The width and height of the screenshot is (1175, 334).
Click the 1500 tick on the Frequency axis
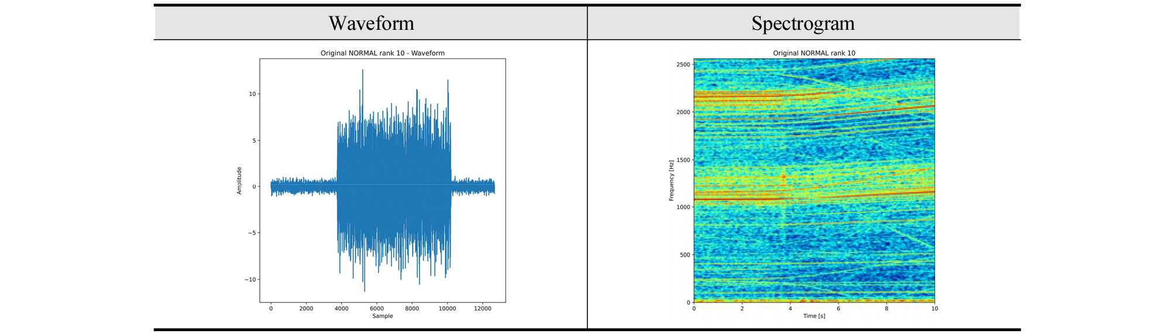(683, 160)
